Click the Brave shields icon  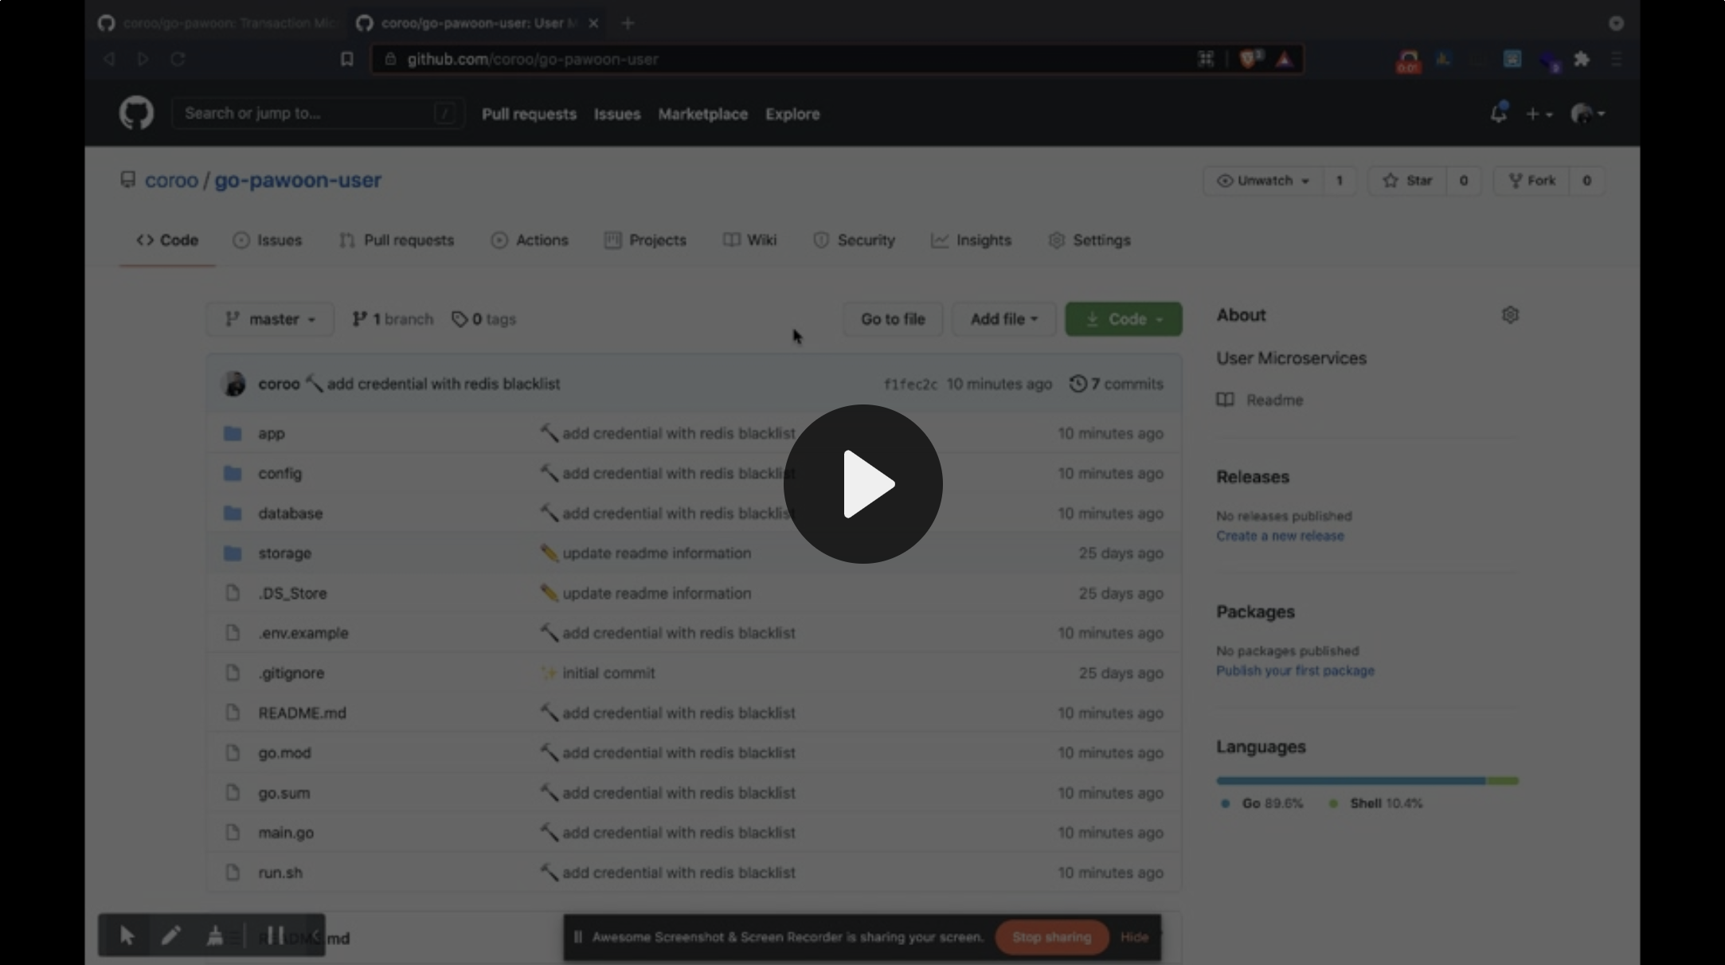point(1250,59)
